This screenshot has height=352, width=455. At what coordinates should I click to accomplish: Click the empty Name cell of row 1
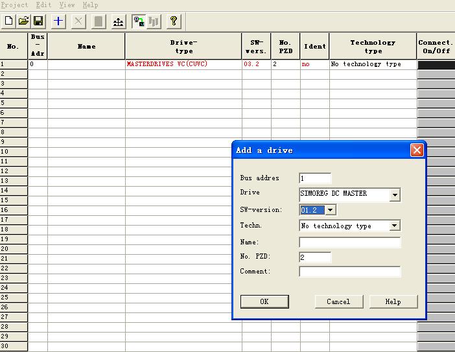(86, 64)
